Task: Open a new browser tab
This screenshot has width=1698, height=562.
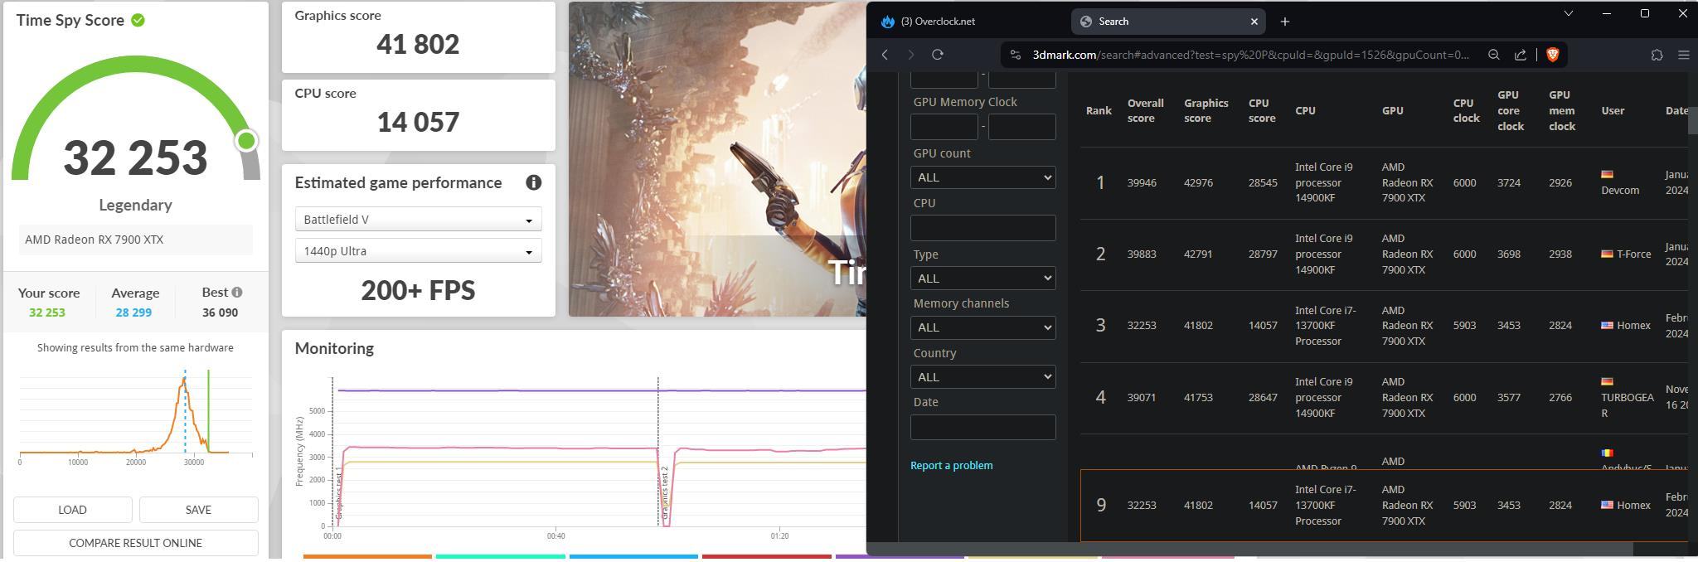Action: 1284,22
